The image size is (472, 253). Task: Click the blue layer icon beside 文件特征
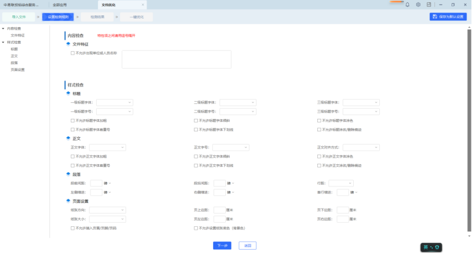point(68,43)
